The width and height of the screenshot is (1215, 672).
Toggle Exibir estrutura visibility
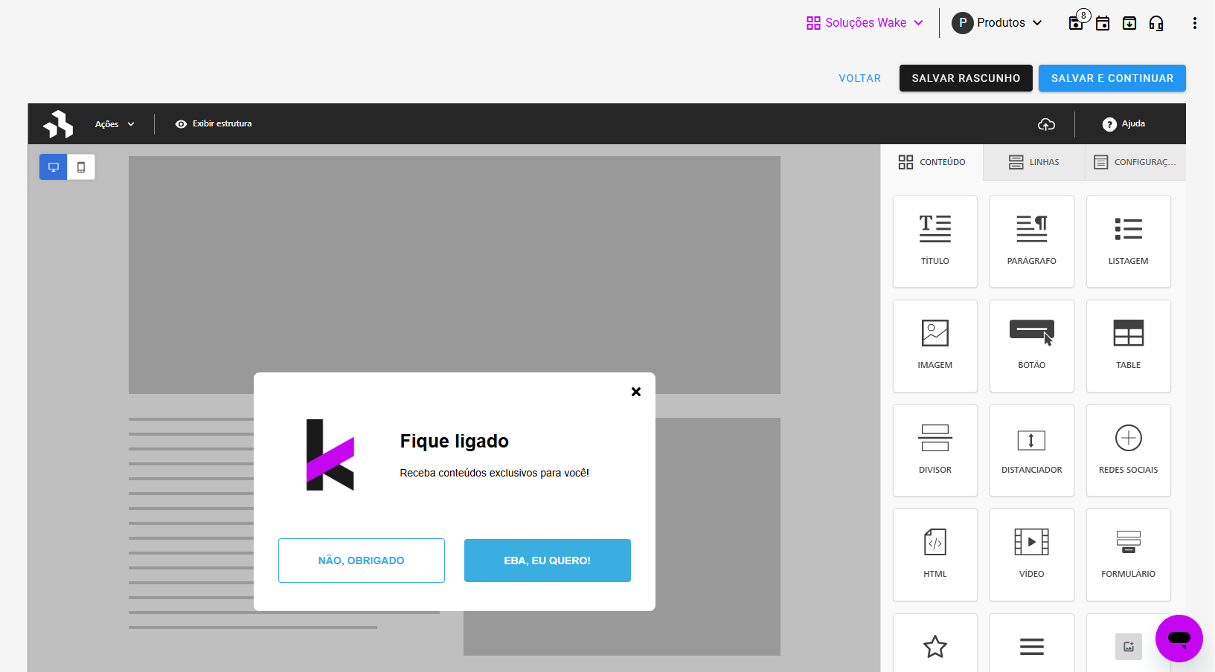(x=214, y=124)
